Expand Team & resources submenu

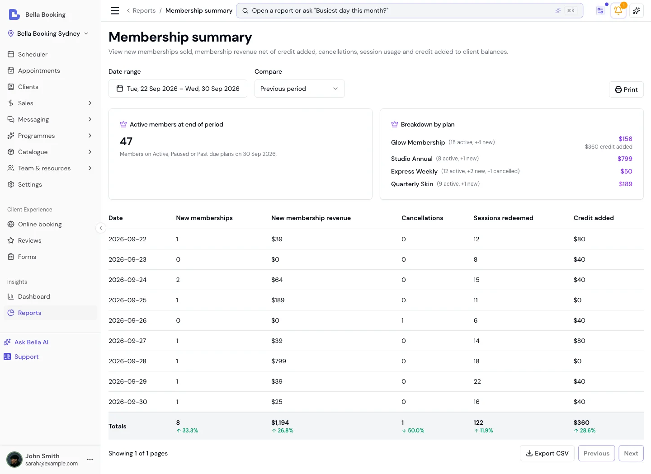coord(50,168)
